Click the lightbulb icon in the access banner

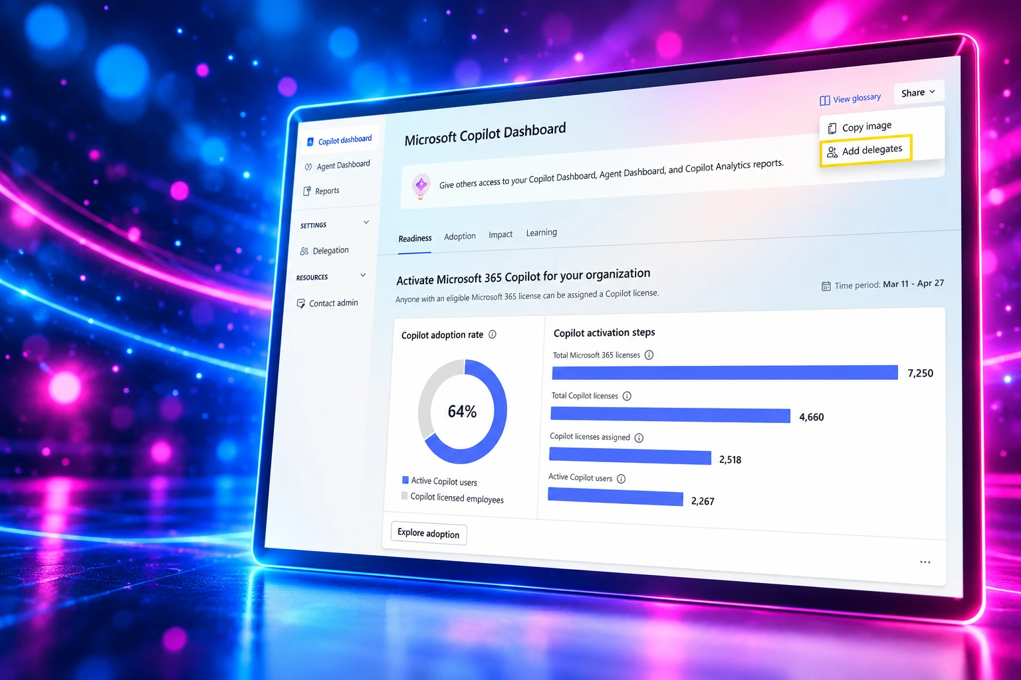tap(421, 186)
